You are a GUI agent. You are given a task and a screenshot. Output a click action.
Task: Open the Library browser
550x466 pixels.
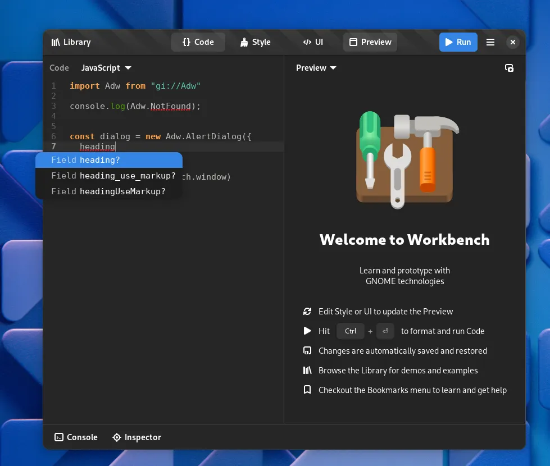click(71, 42)
